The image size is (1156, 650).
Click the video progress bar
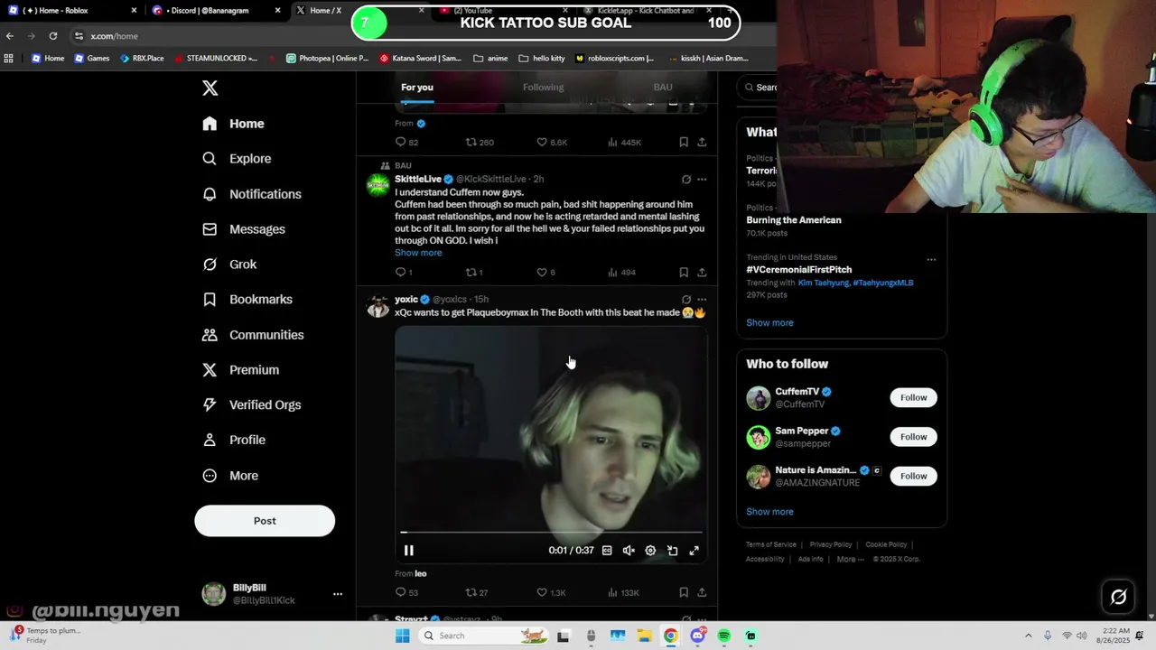tap(551, 533)
